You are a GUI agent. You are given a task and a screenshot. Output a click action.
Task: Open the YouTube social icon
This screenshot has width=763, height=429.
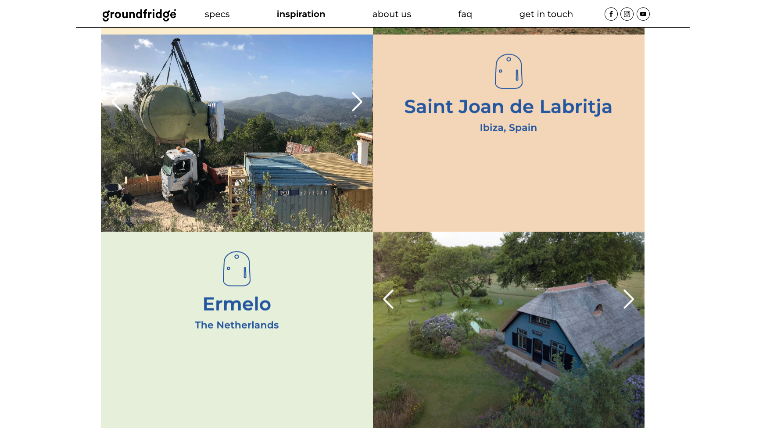tap(643, 14)
